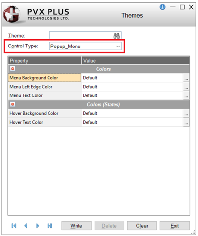Go to the first record navigation arrow

tap(14, 226)
